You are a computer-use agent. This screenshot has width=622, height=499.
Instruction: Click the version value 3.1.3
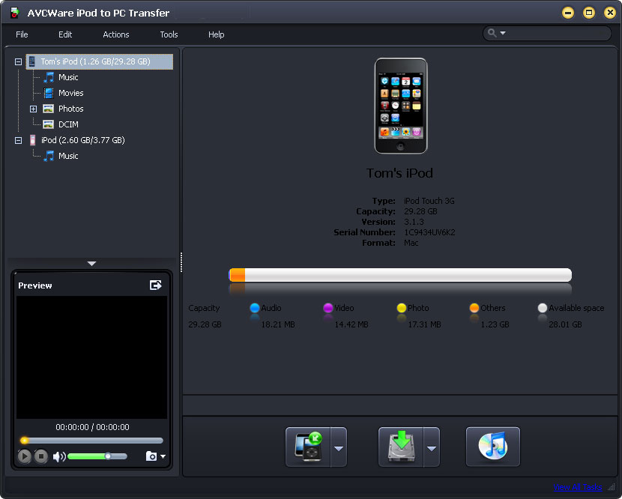click(x=414, y=222)
